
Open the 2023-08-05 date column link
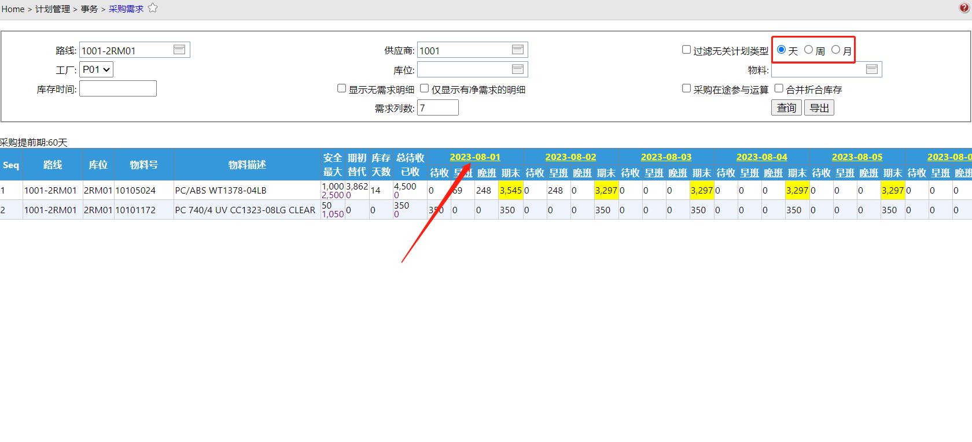(857, 157)
